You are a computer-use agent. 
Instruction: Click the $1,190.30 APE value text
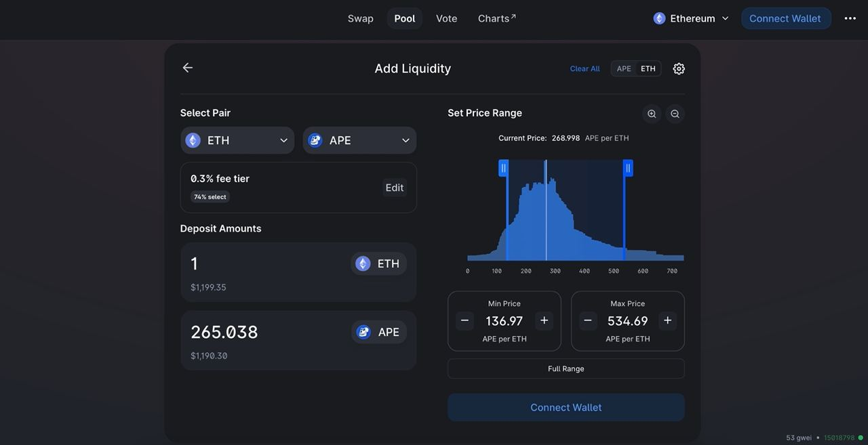(x=209, y=356)
